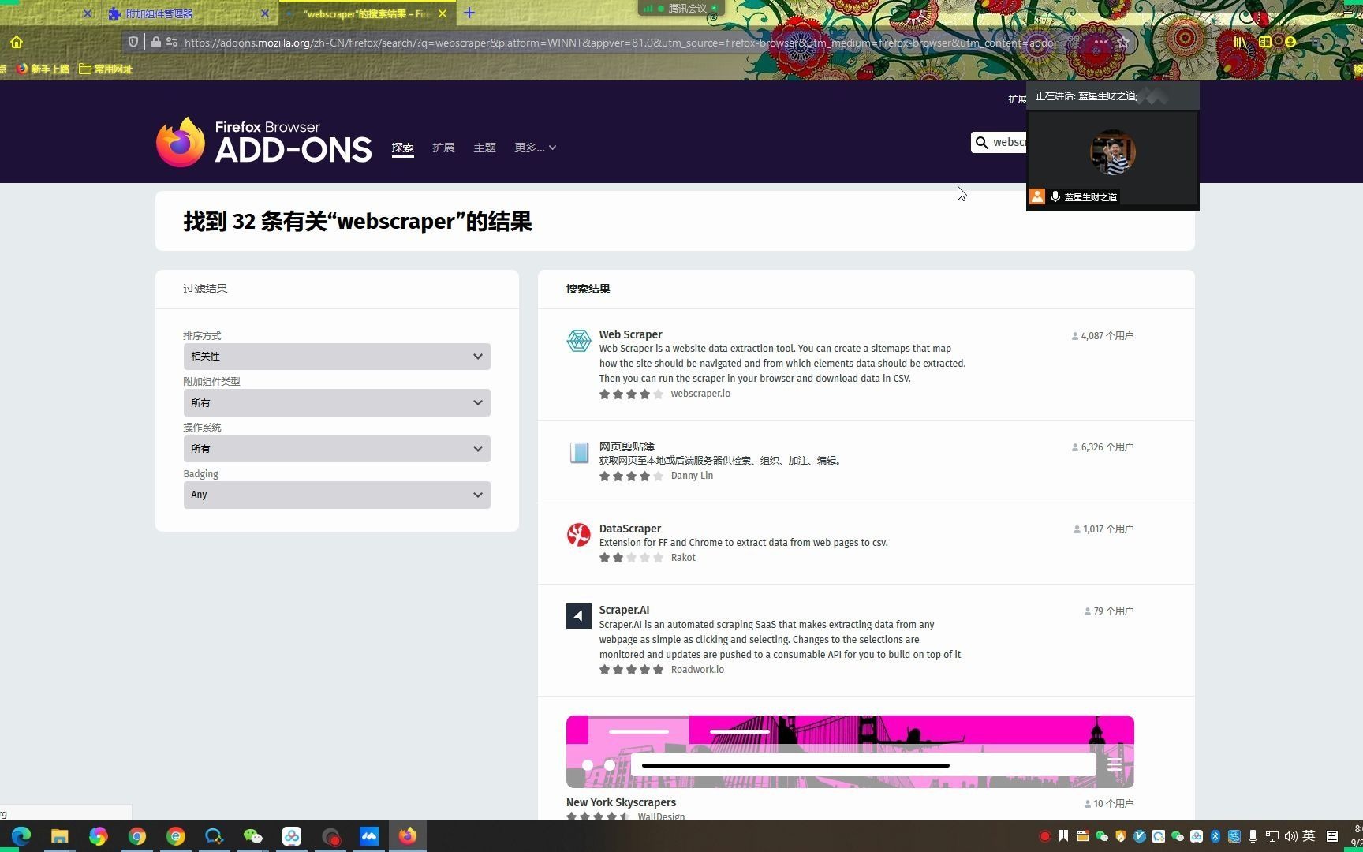
Task: Click the volume icon in system tray
Action: pos(1290,836)
